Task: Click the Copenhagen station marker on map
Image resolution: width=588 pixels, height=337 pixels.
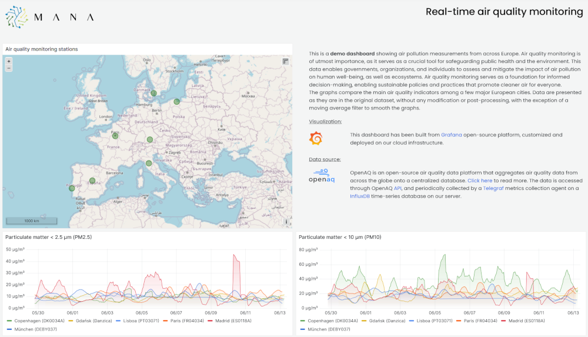Action: [153, 93]
